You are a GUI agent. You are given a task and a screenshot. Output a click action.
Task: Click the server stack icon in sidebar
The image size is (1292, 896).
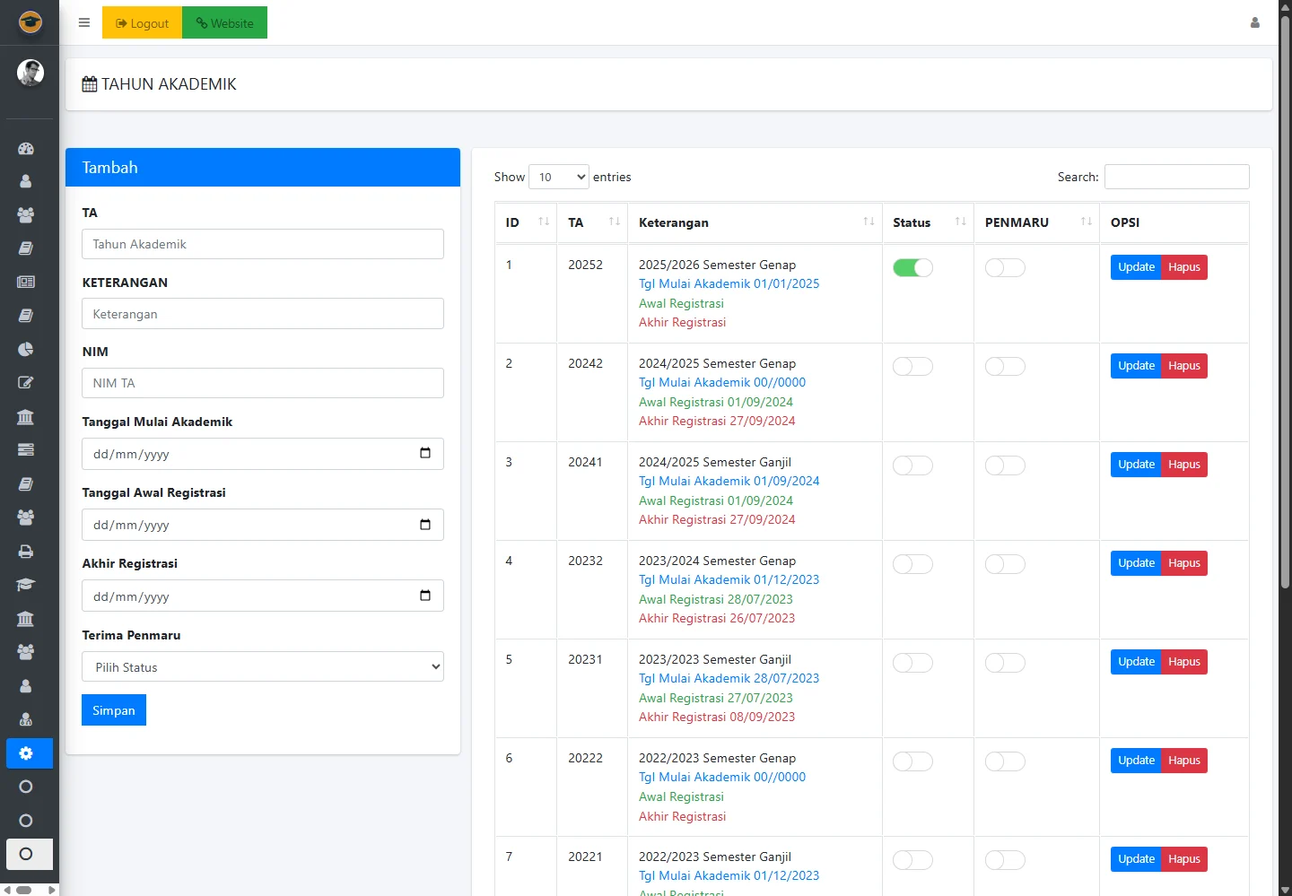coord(26,449)
